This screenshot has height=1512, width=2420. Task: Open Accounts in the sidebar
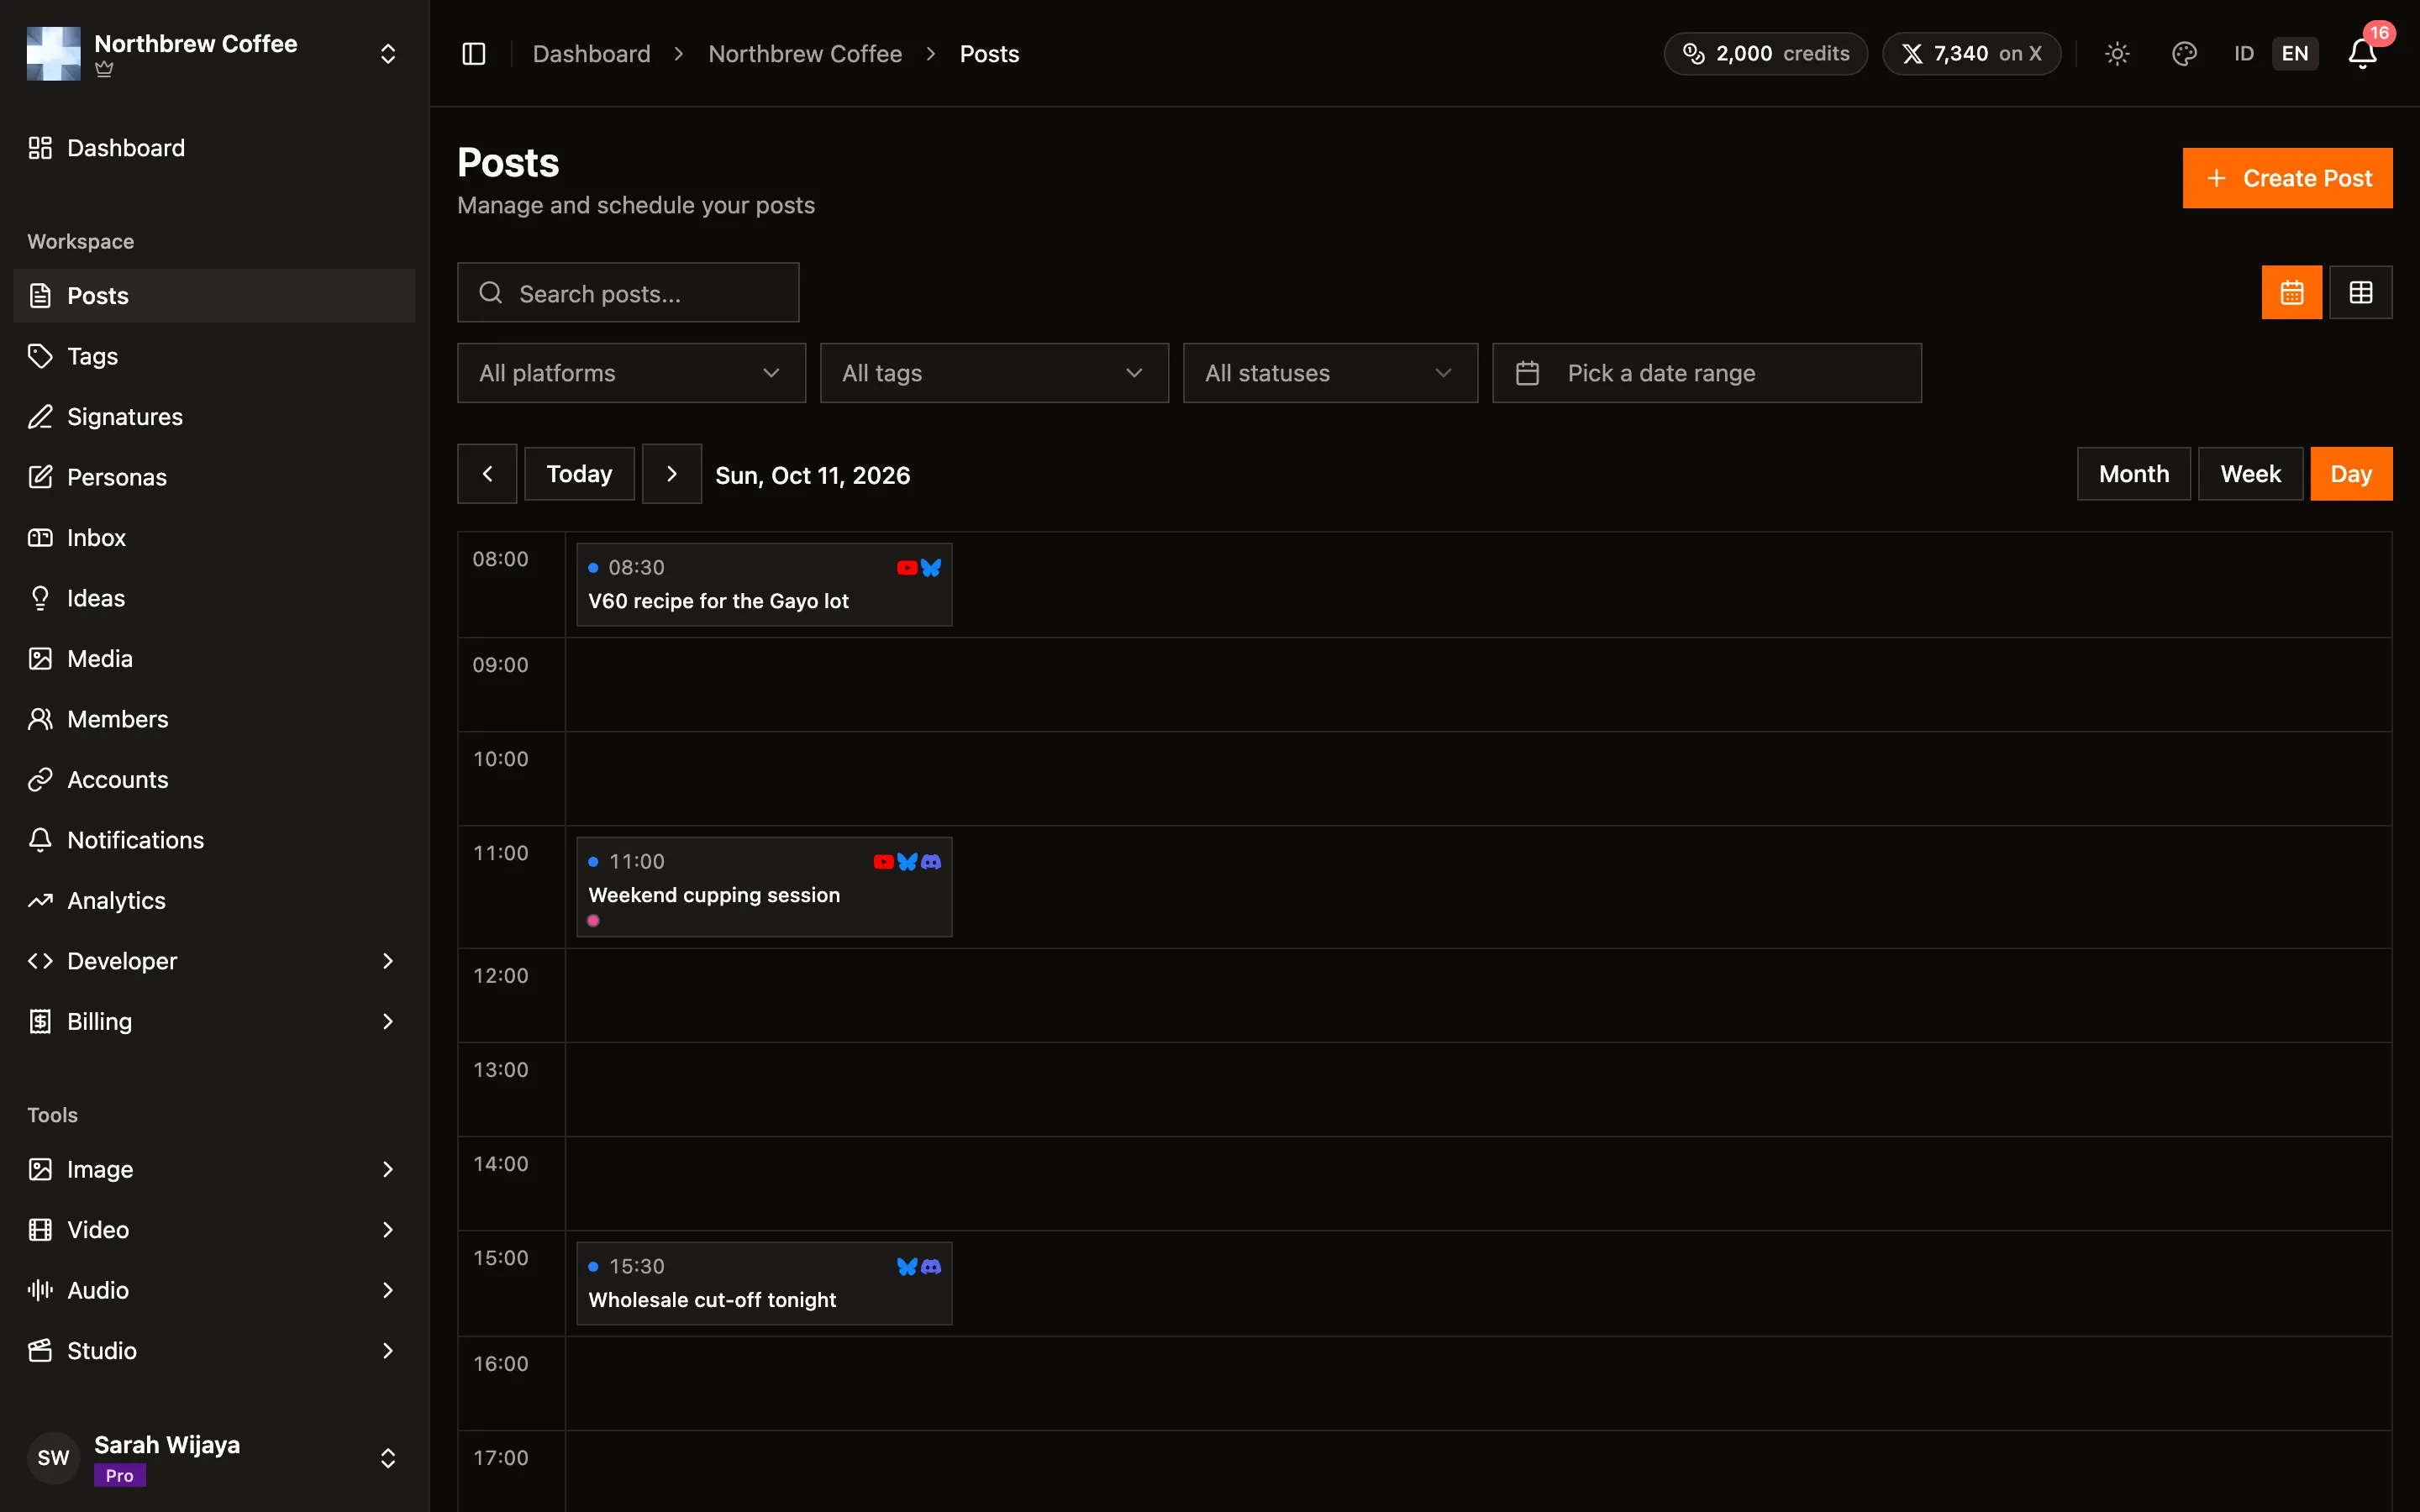click(214, 780)
